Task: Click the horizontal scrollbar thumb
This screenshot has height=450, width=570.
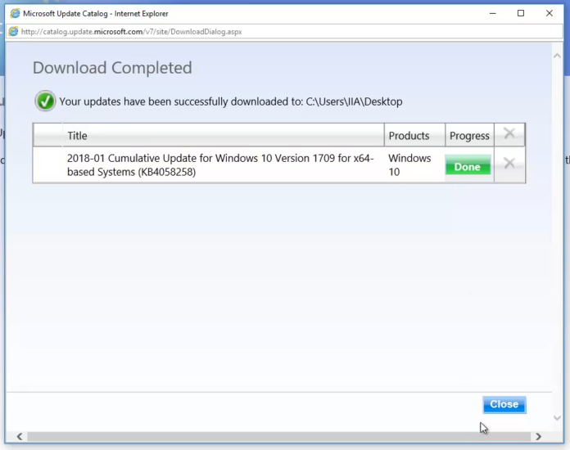Action: pyautogui.click(x=278, y=437)
